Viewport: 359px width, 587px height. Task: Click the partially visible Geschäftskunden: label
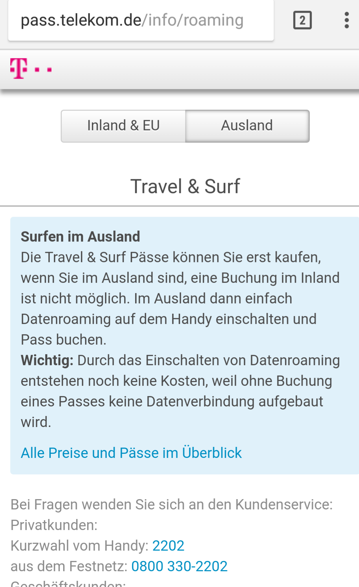(x=69, y=584)
